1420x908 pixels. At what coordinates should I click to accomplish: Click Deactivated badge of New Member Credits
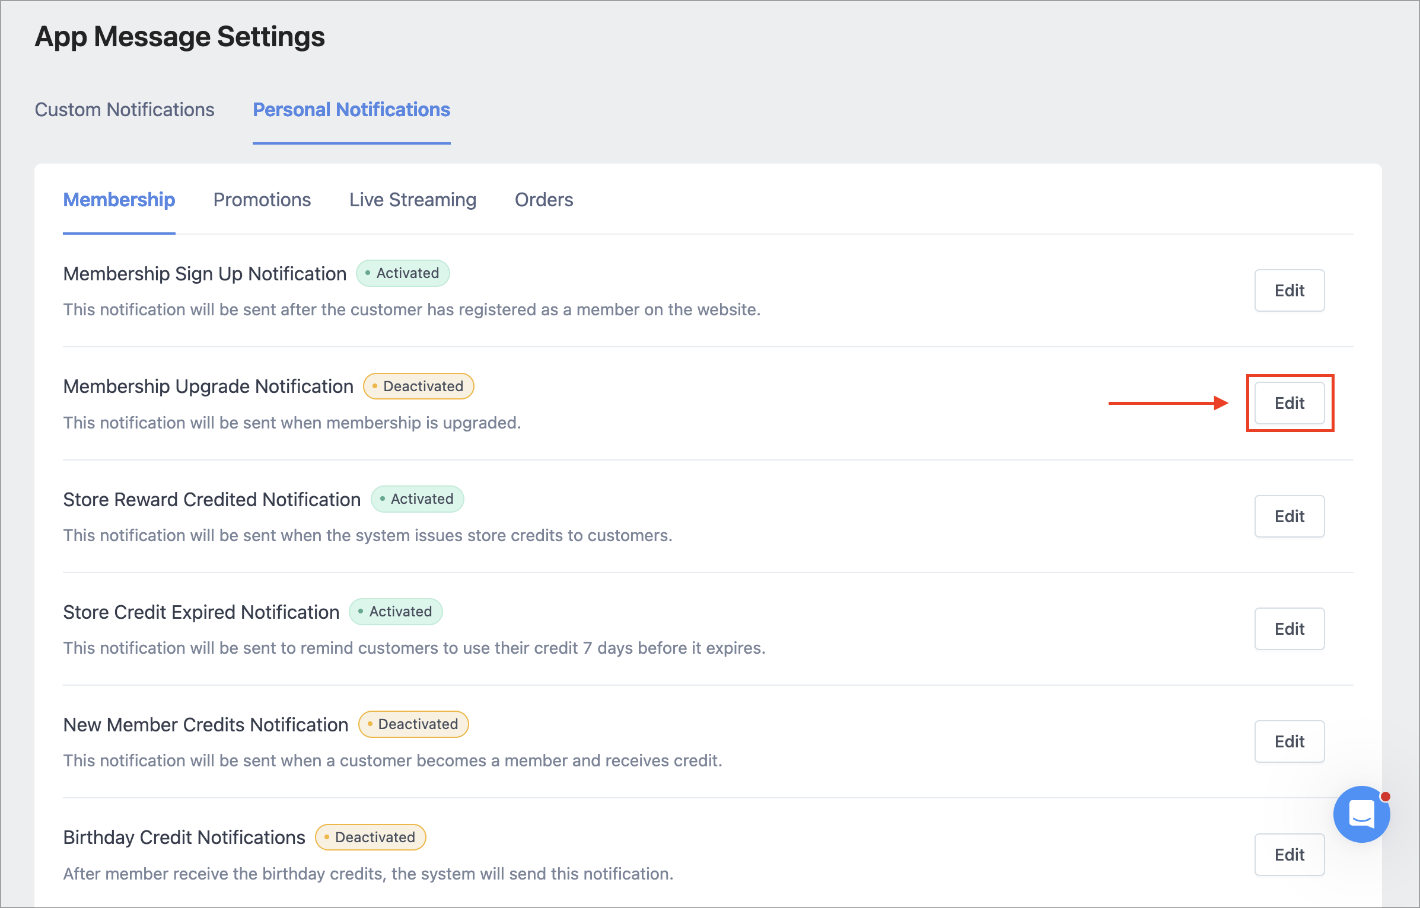[413, 724]
